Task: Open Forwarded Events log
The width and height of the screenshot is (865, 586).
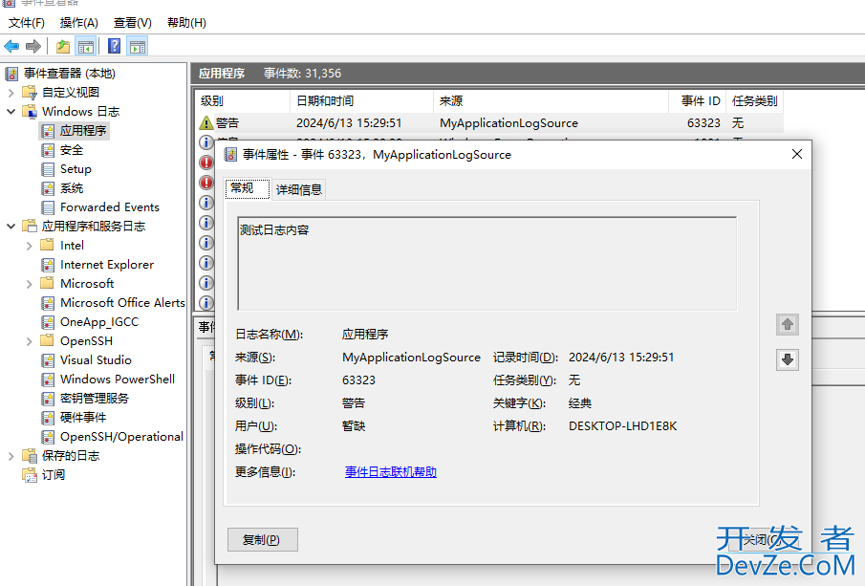Action: point(109,207)
